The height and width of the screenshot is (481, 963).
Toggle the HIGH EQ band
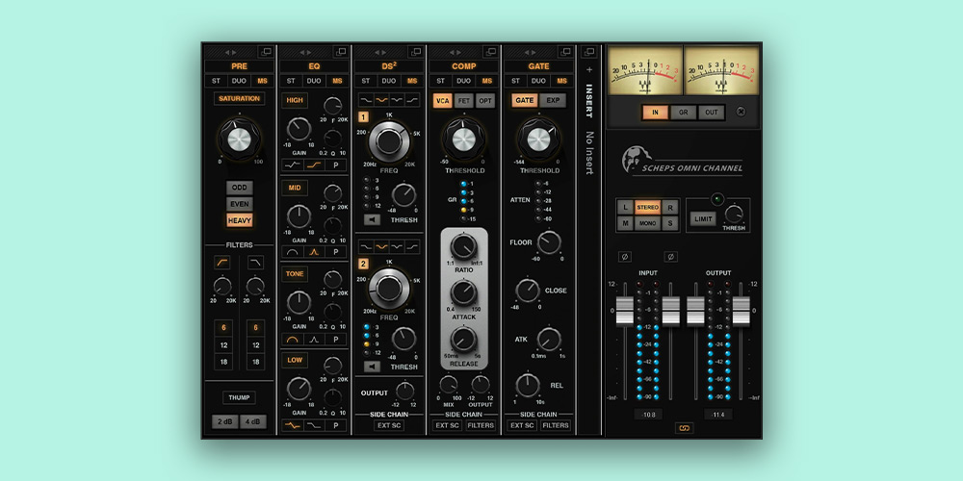[x=295, y=101]
